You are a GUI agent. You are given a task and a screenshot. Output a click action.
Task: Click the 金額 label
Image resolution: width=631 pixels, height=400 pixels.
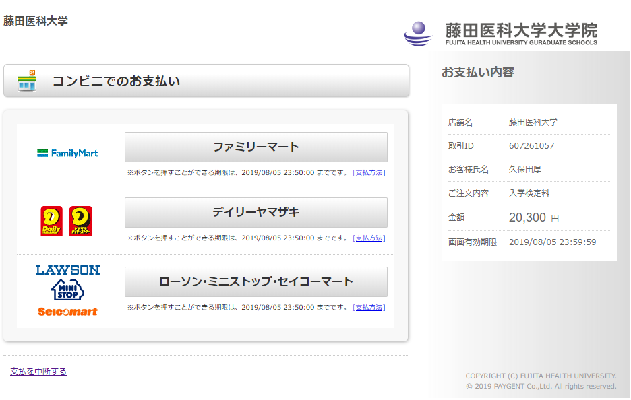click(456, 218)
